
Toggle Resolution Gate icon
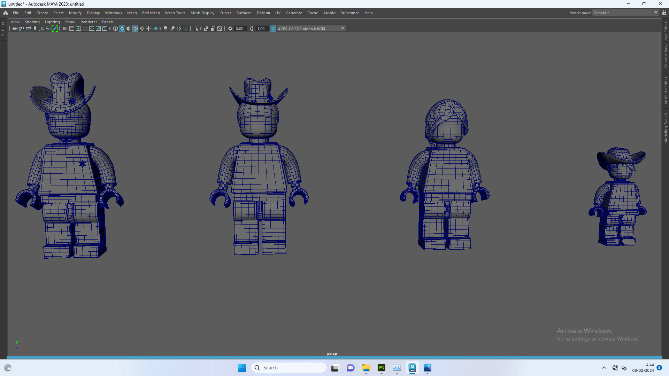[78, 29]
